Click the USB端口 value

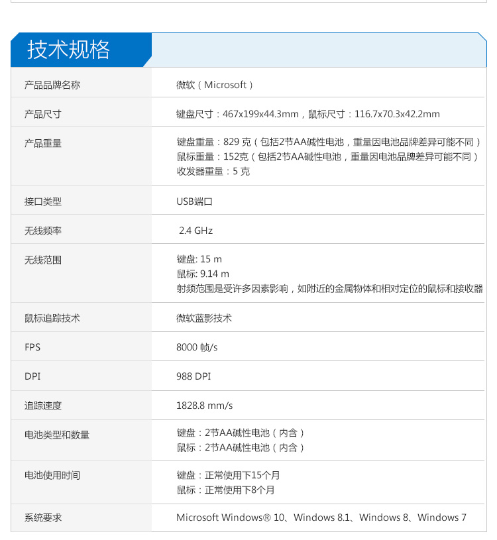point(194,201)
